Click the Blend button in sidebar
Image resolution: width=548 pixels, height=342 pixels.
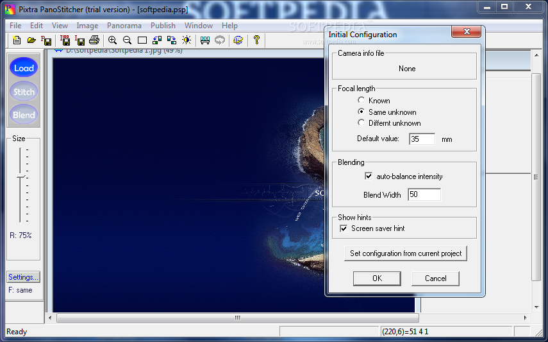click(x=24, y=115)
